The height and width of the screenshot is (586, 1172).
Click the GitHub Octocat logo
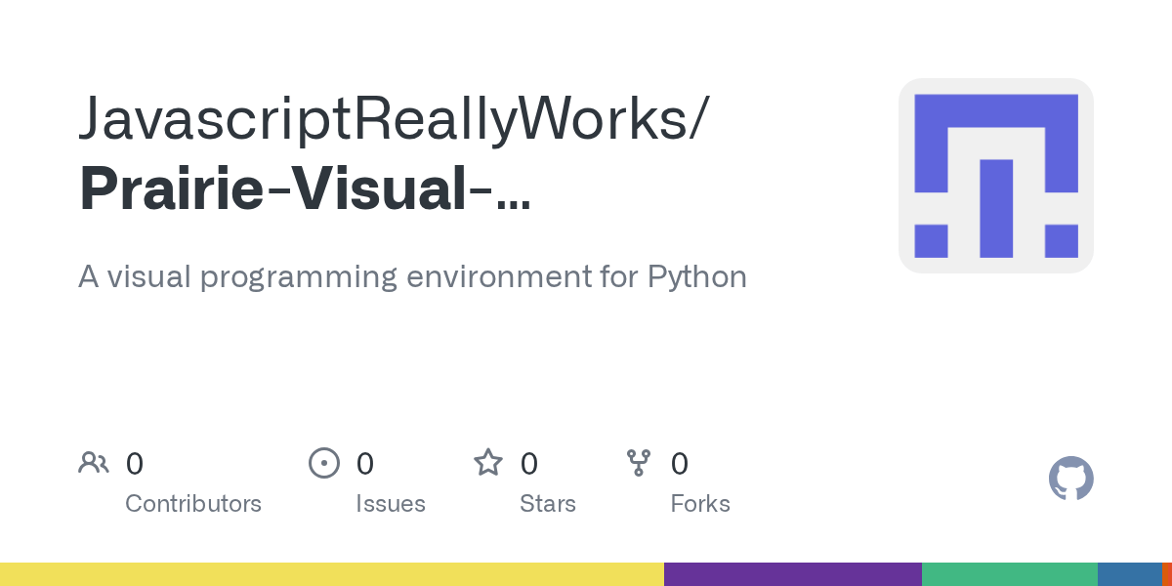tap(1071, 479)
